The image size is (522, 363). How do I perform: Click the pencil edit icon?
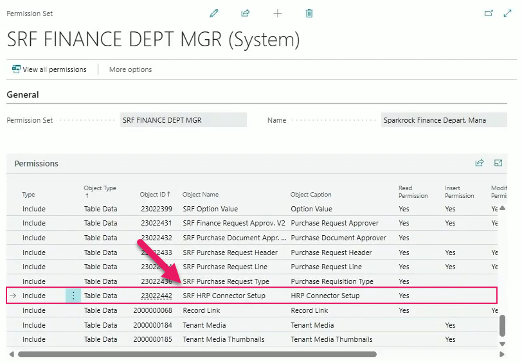coord(214,13)
